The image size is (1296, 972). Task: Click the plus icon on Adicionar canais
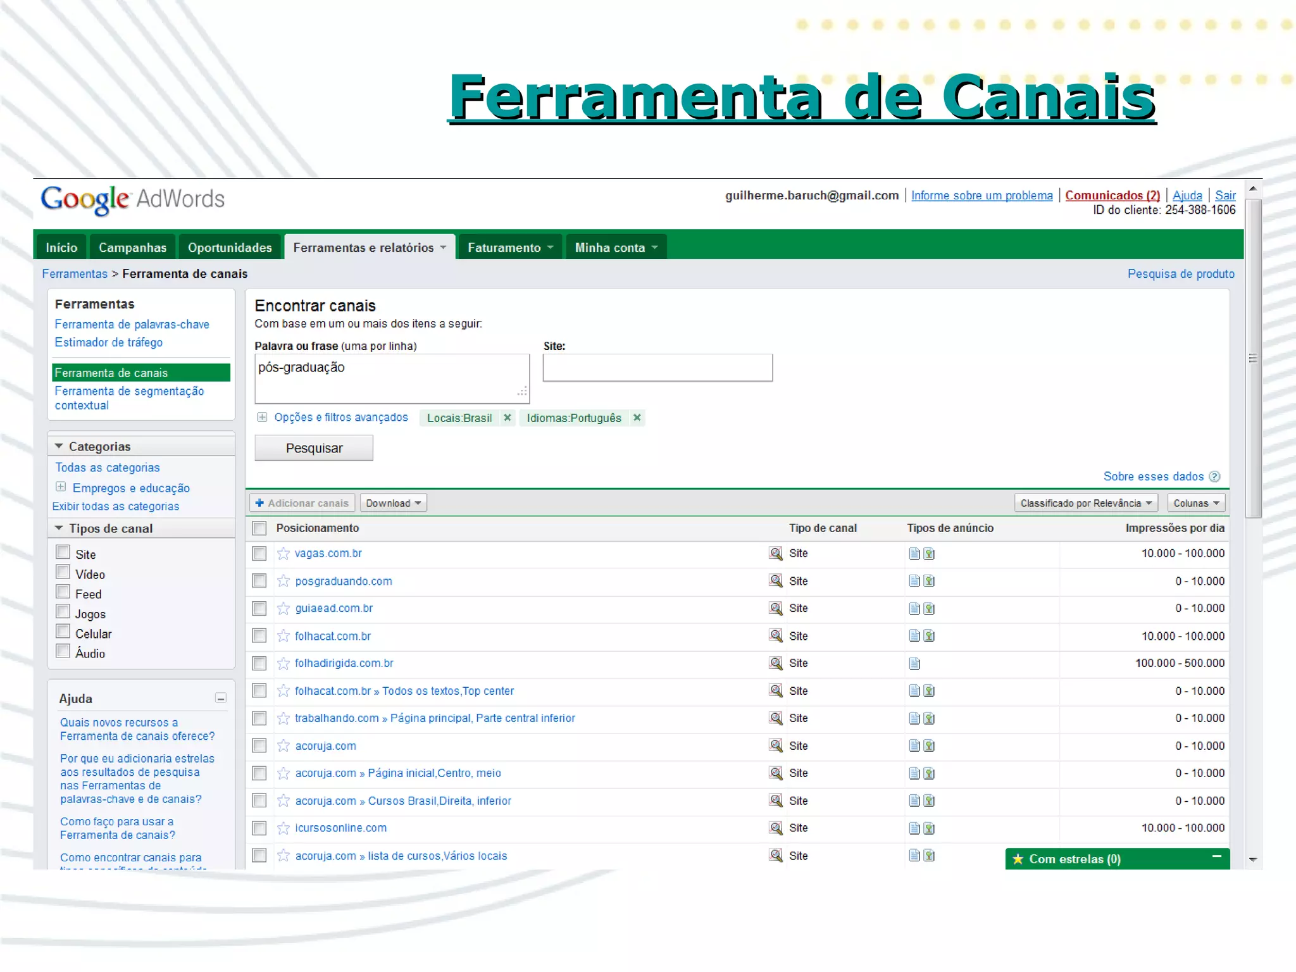(x=259, y=503)
